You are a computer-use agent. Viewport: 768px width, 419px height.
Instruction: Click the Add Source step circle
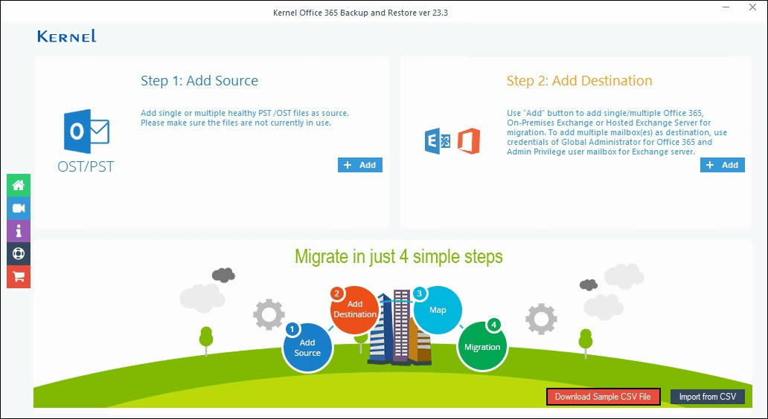click(307, 347)
